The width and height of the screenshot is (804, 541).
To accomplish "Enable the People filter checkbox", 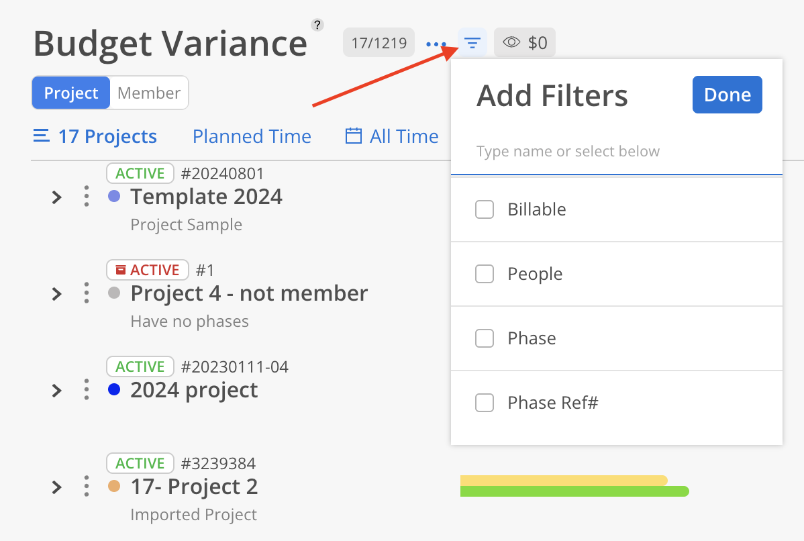I will [485, 274].
